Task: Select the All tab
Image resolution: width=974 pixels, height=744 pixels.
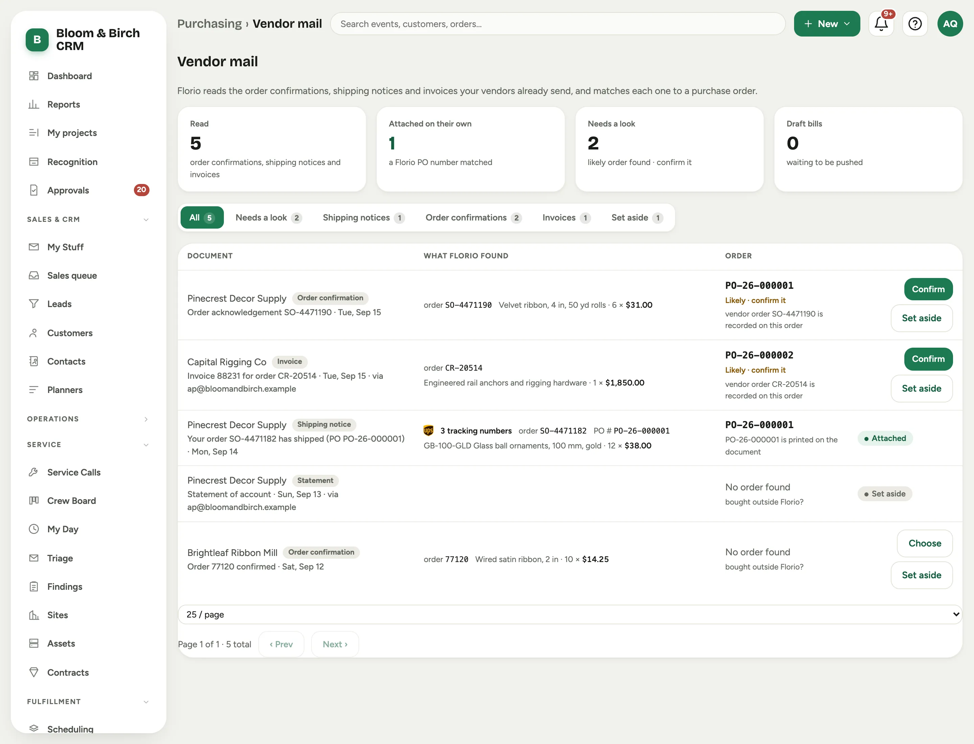Action: click(x=202, y=217)
